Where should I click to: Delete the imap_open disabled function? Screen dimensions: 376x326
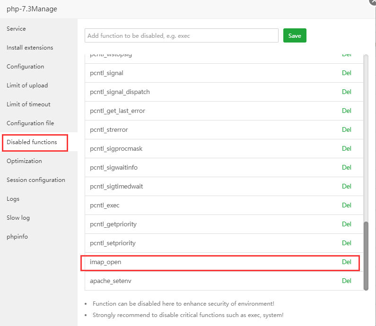[347, 262]
